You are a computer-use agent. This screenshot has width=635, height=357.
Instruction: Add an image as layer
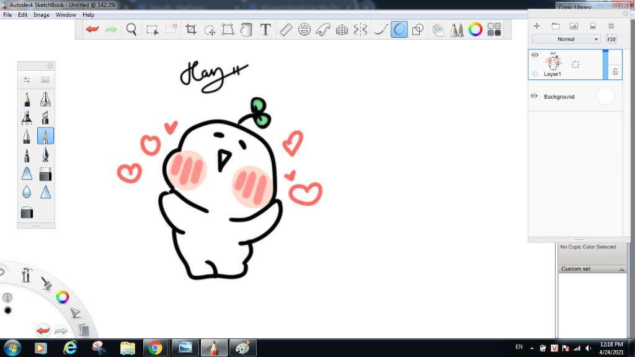click(574, 26)
